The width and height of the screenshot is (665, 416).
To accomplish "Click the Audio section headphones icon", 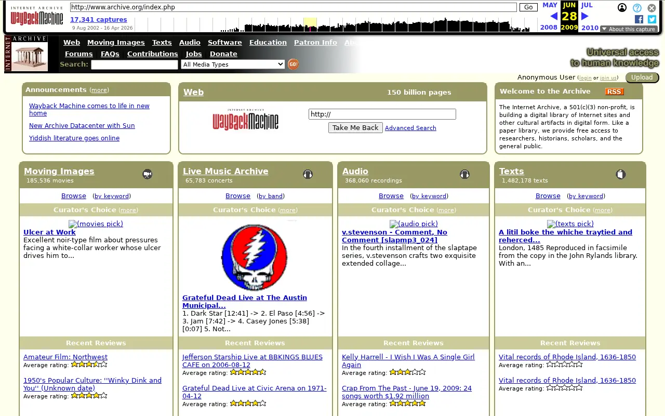I will [464, 174].
